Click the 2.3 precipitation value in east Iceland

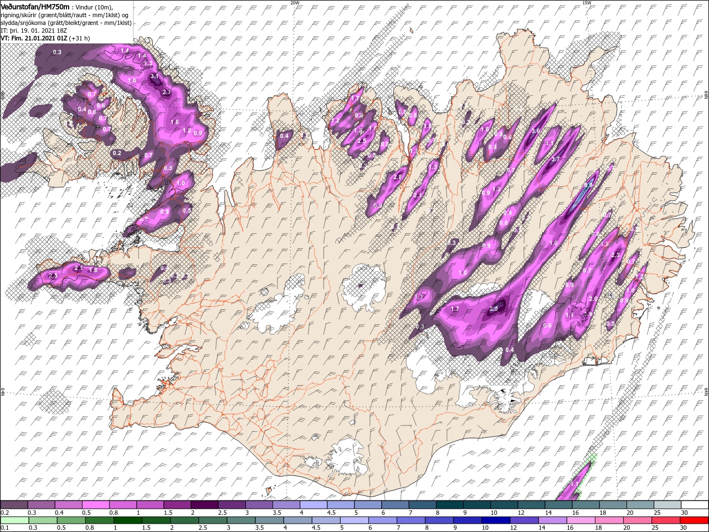pos(615,255)
